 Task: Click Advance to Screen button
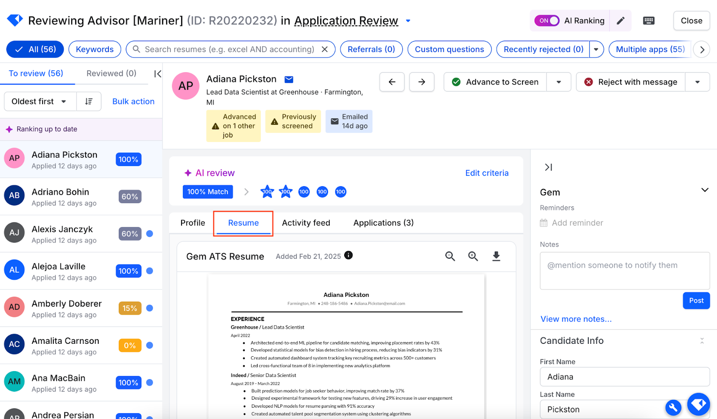[x=495, y=82]
